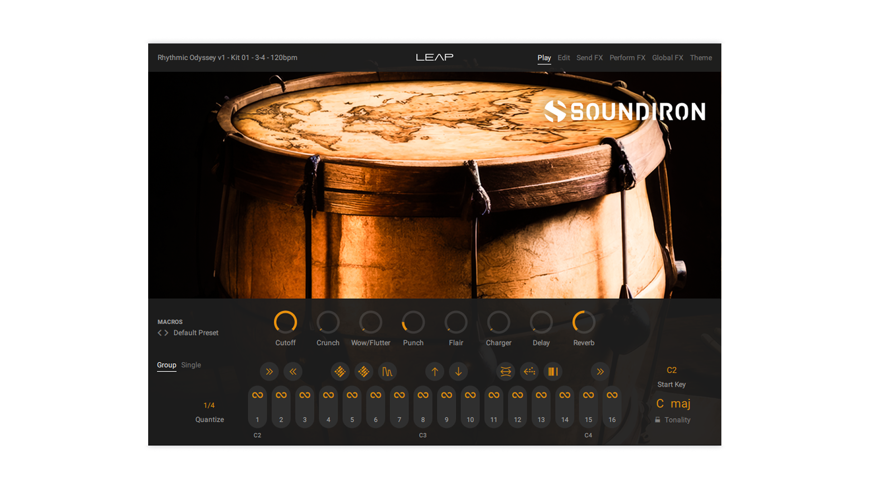
Task: Open the Perform FX tab
Action: [627, 58]
